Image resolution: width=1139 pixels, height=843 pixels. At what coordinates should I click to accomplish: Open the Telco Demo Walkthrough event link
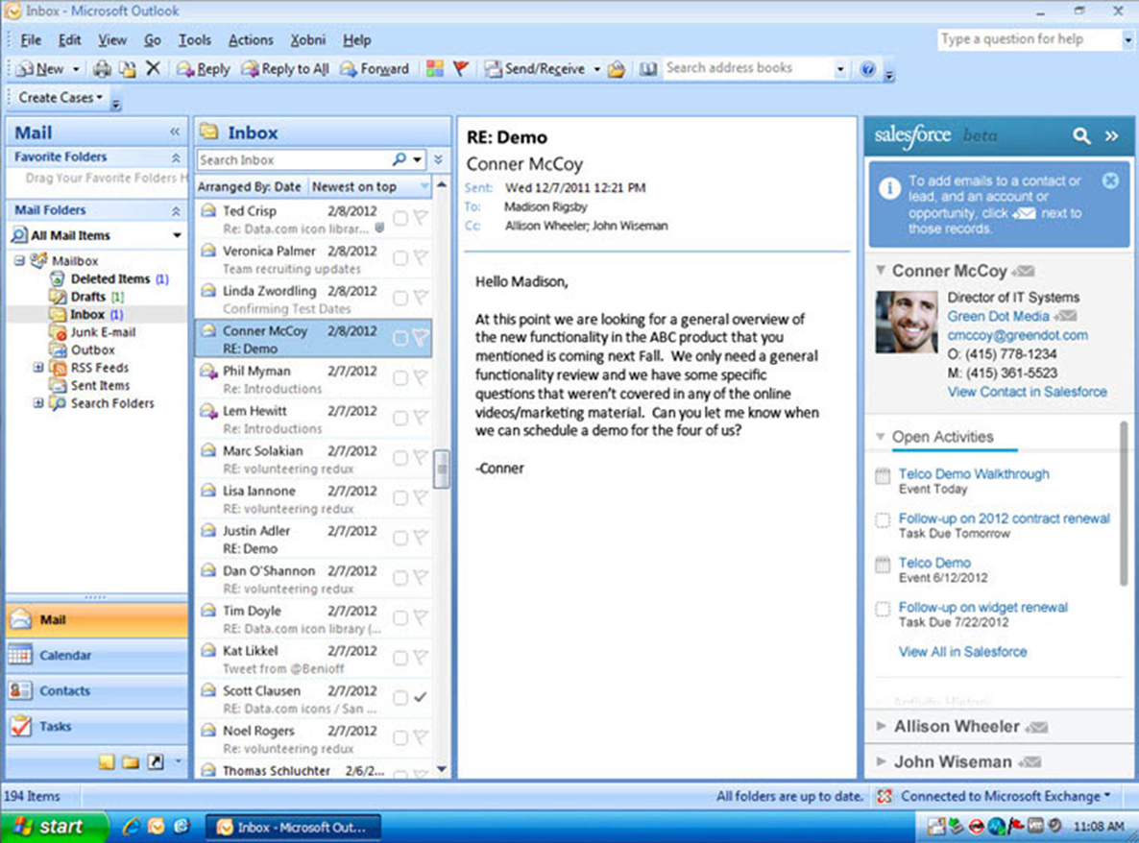[974, 474]
